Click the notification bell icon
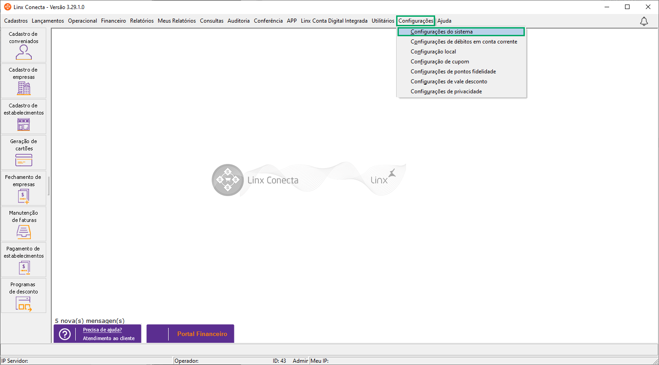 [x=644, y=21]
